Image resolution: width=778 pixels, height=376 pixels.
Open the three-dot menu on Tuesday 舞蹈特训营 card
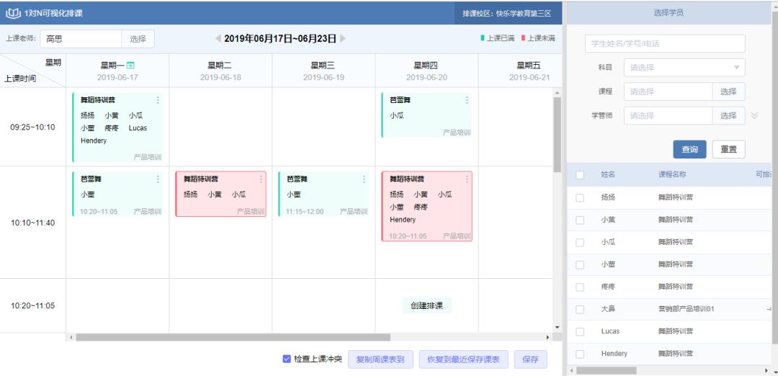point(261,179)
